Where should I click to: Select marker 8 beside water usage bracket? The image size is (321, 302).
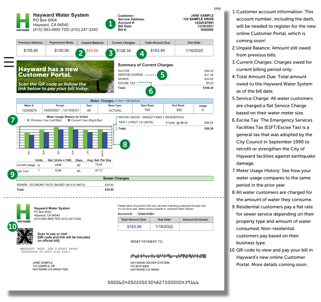click(x=125, y=145)
